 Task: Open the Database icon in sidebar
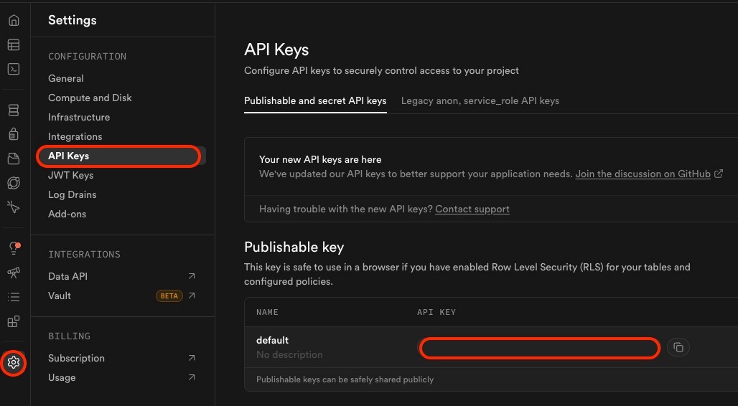14,110
